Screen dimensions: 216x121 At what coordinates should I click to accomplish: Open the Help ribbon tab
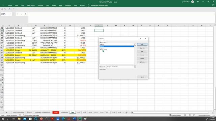(75, 5)
